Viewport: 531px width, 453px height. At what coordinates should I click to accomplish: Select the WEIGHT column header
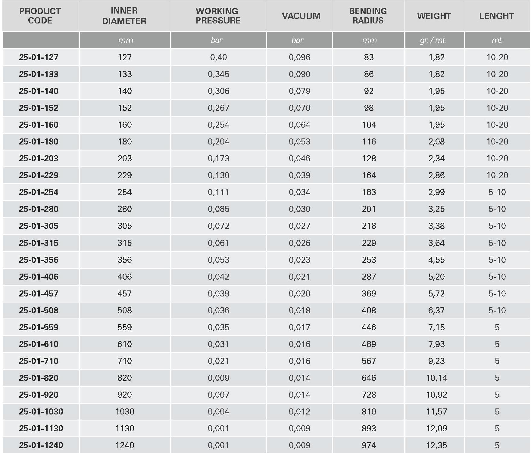(x=434, y=16)
